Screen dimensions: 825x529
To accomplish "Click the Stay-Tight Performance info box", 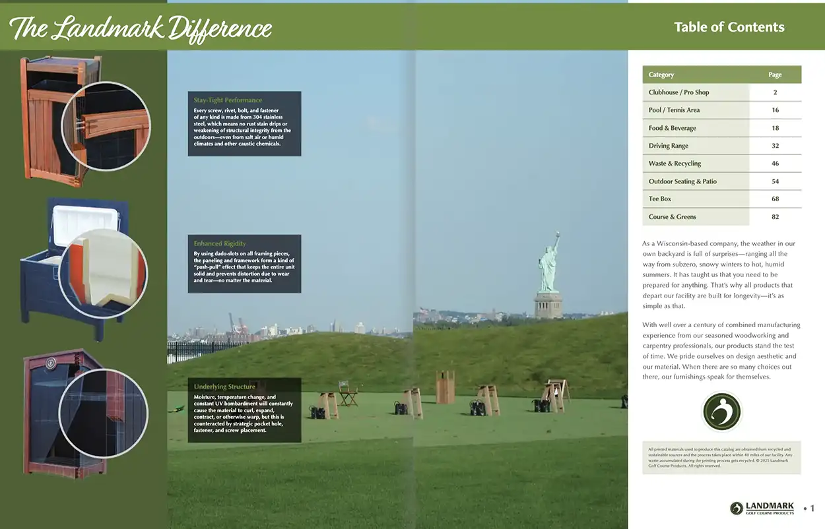I will [x=244, y=123].
